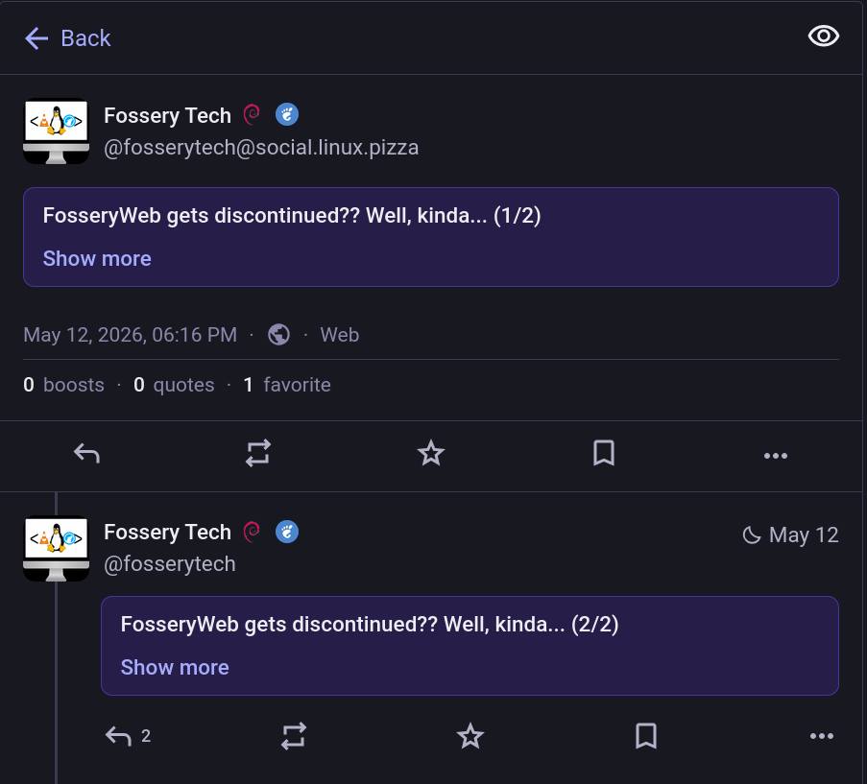Open @fosserytech@social.linux.pizza handle

pyautogui.click(x=261, y=148)
